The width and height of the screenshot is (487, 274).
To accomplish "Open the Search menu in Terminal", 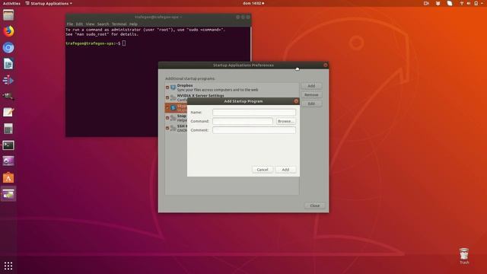I will tap(103, 24).
